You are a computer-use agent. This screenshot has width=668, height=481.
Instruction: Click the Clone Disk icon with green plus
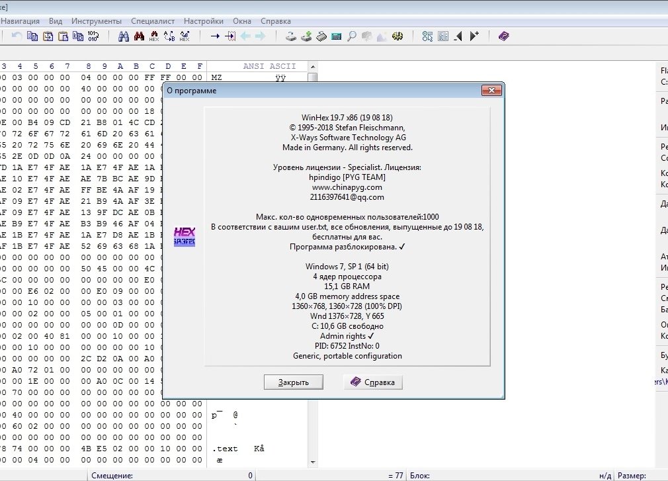tap(306, 36)
